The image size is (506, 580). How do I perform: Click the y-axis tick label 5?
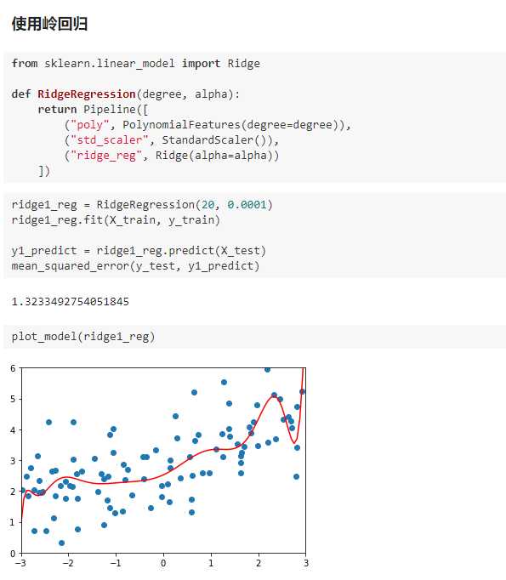(13, 399)
